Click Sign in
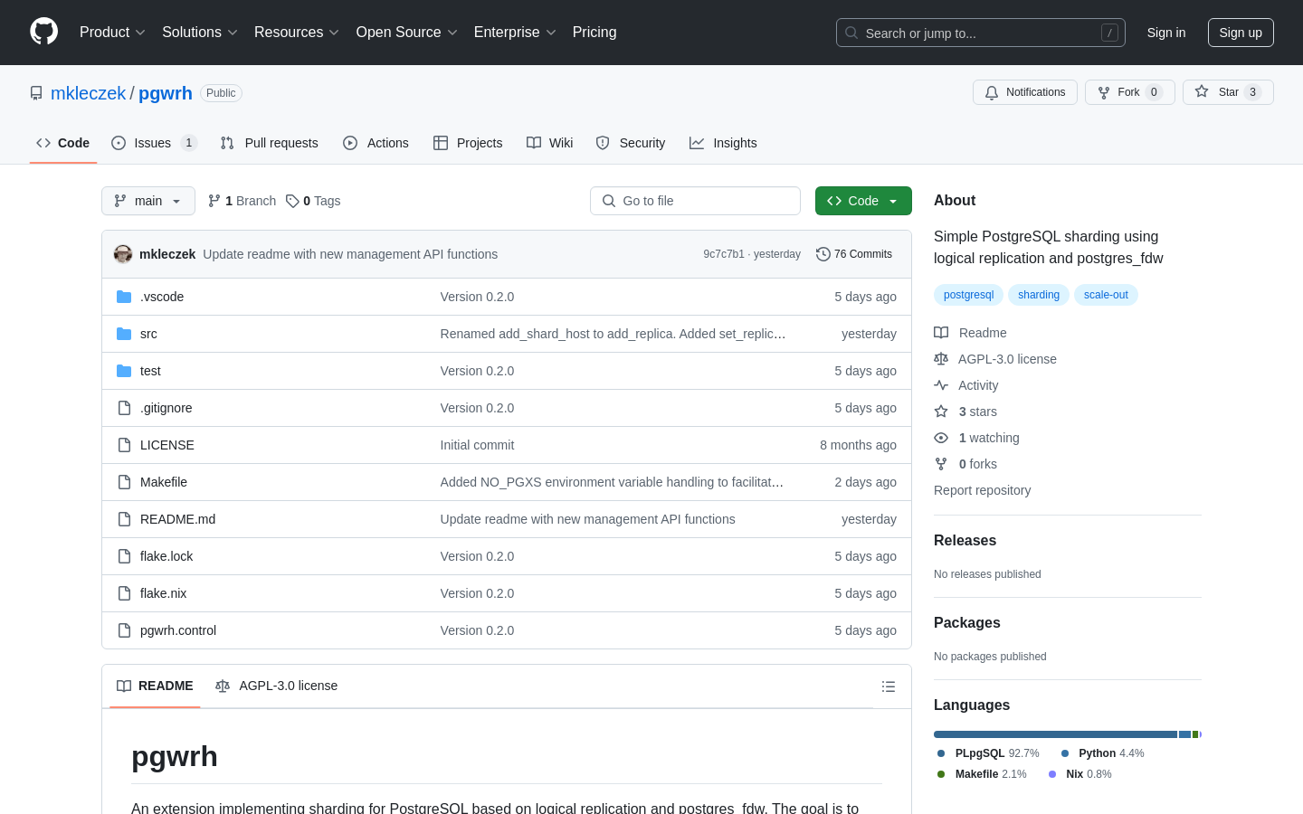Image resolution: width=1303 pixels, height=814 pixels. 1166,33
